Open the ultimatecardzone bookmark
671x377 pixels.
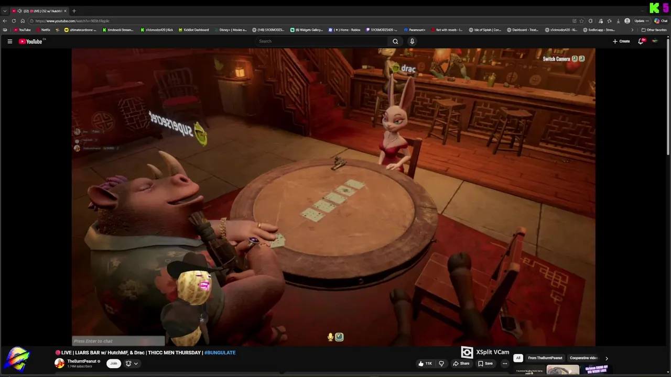click(80, 30)
